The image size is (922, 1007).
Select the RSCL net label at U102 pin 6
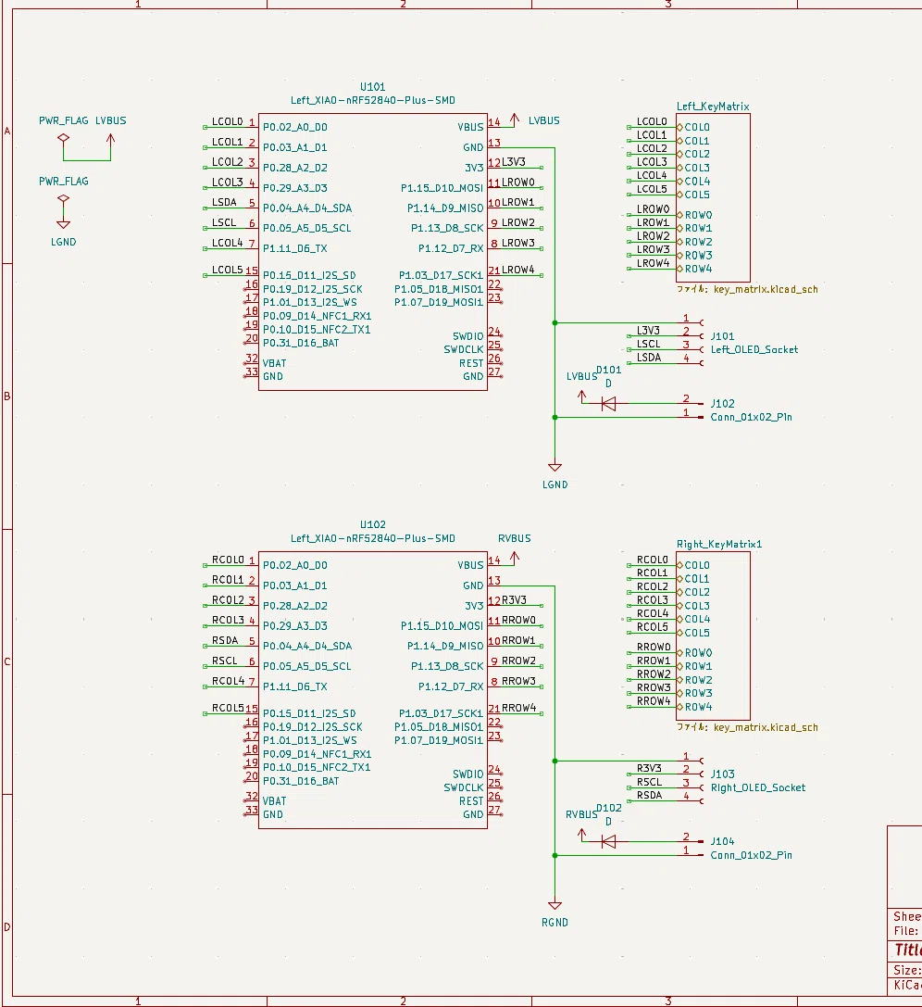[225, 661]
